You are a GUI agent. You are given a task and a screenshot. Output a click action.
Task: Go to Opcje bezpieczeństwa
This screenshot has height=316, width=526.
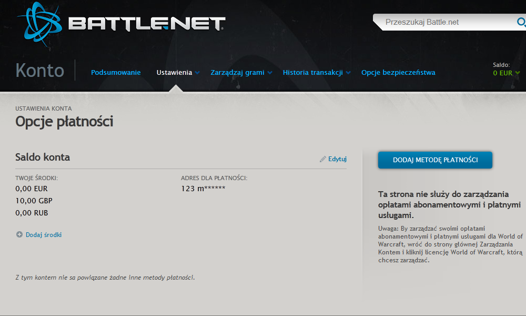(x=398, y=73)
